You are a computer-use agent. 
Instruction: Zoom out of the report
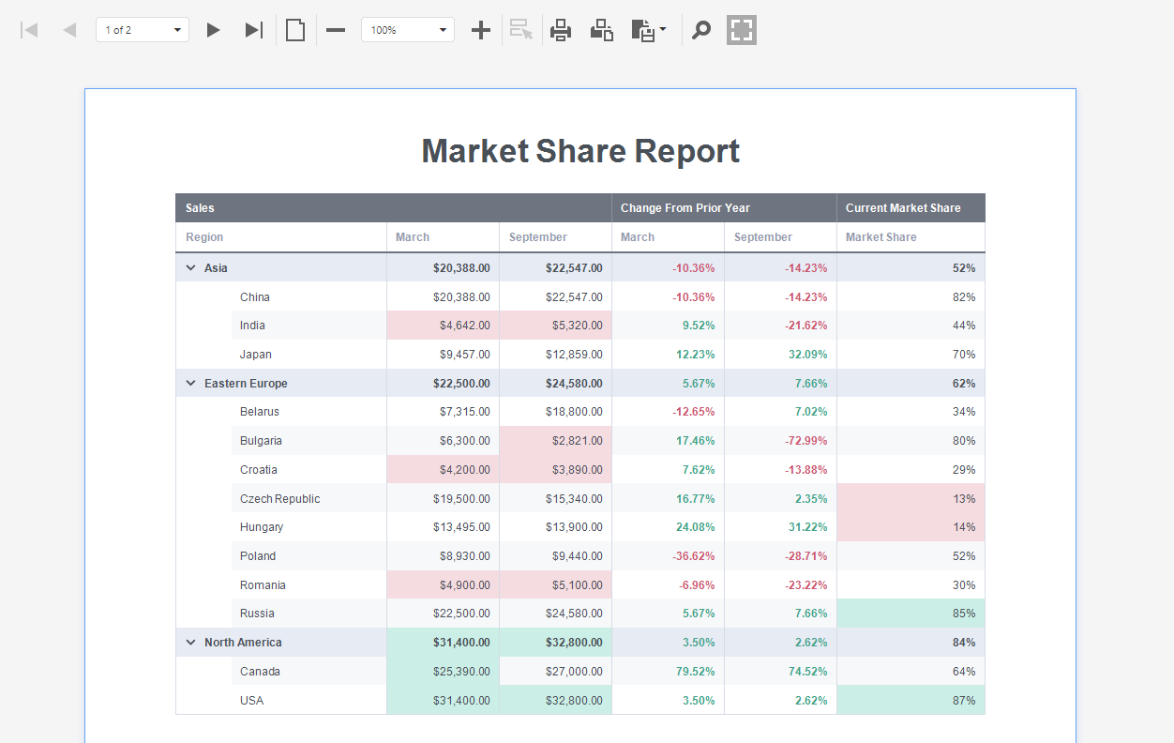(335, 29)
